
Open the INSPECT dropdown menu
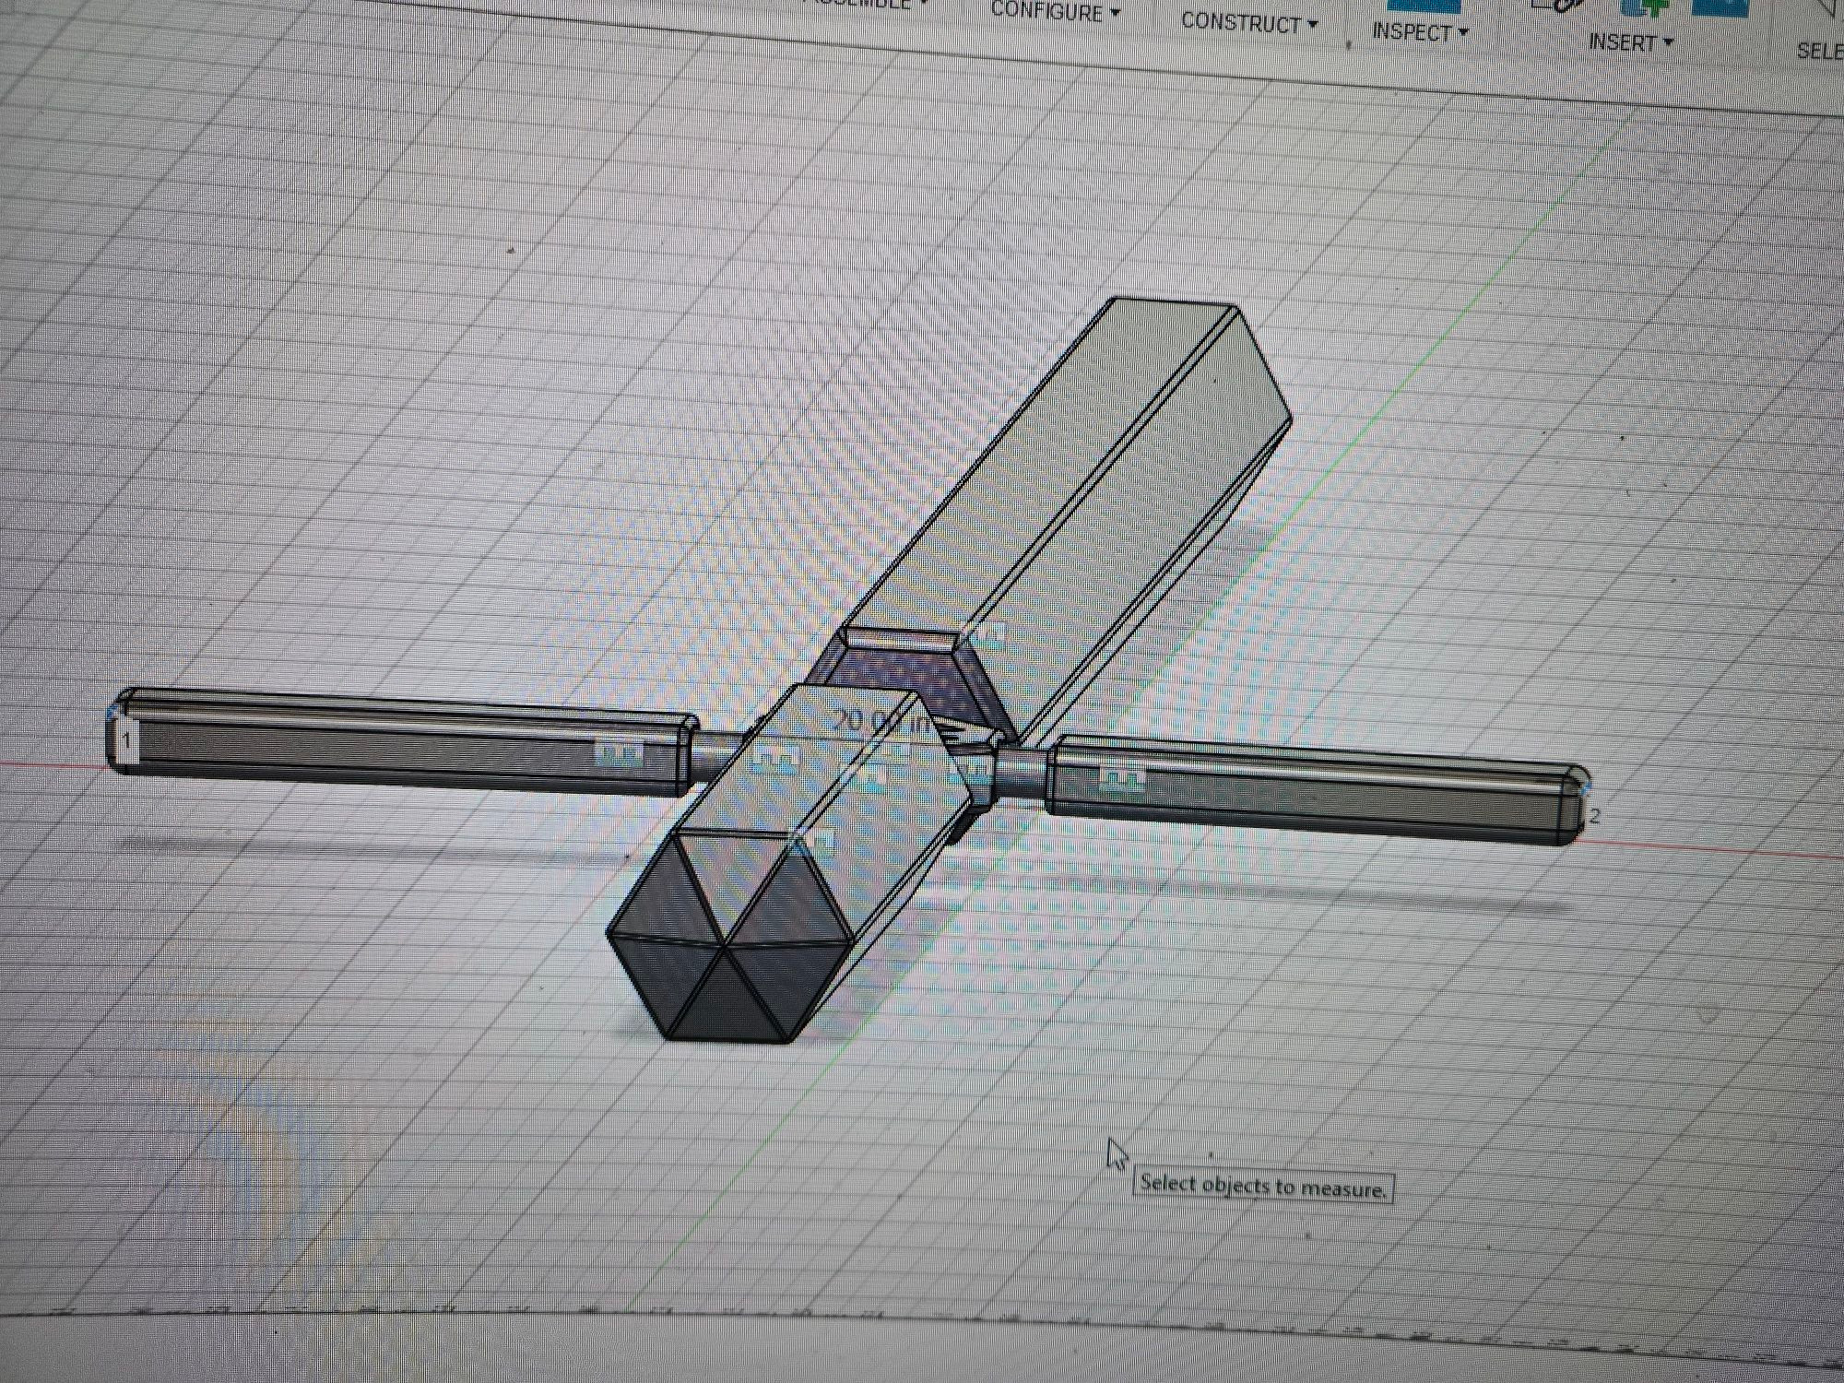(x=1420, y=32)
